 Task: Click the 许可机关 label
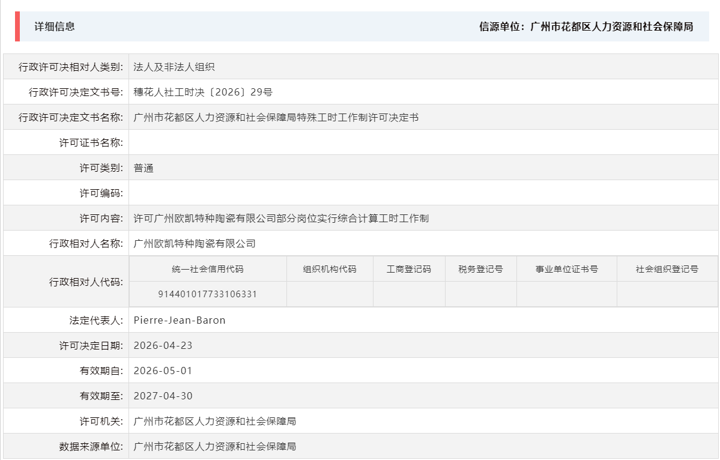coord(101,422)
